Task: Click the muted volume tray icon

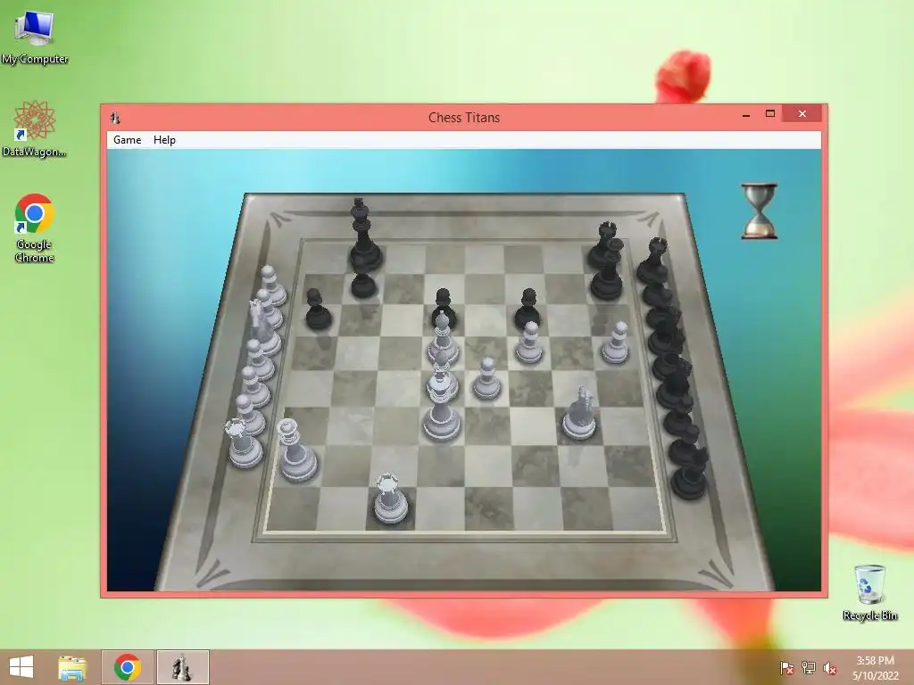Action: point(830,667)
